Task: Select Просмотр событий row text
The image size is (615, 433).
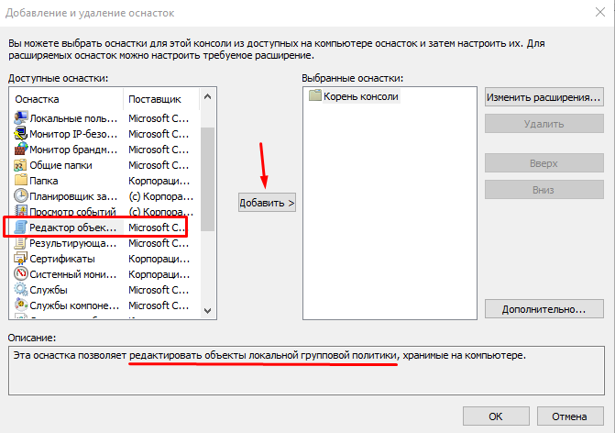Action: tap(72, 212)
